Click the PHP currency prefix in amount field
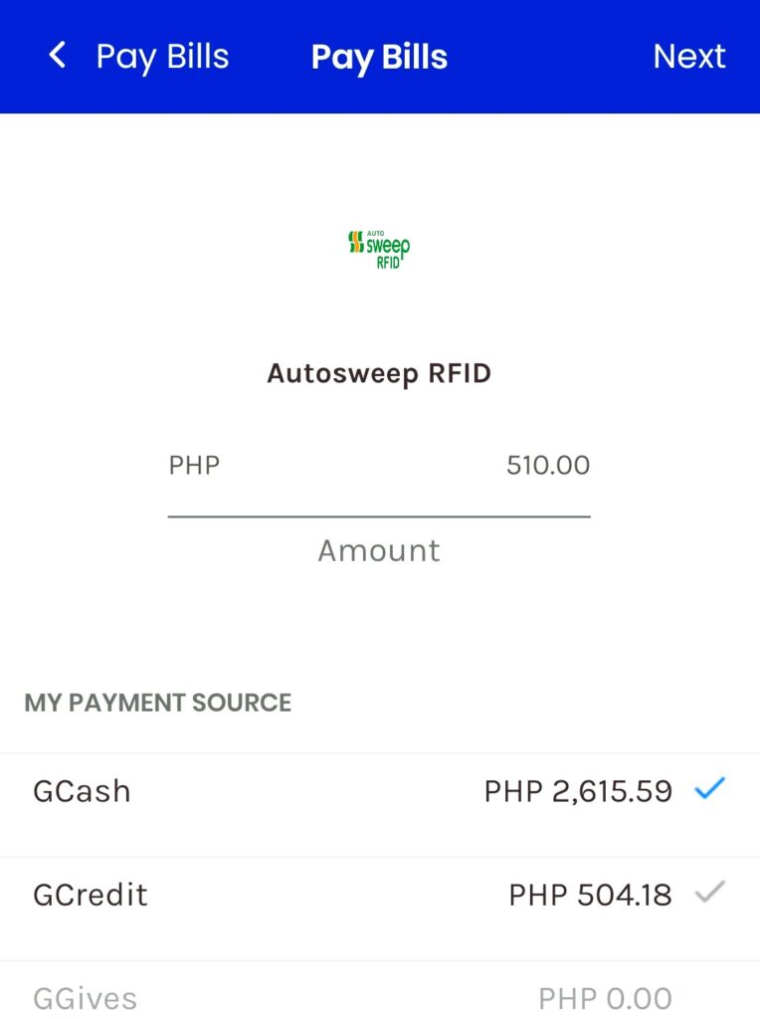 coord(194,465)
